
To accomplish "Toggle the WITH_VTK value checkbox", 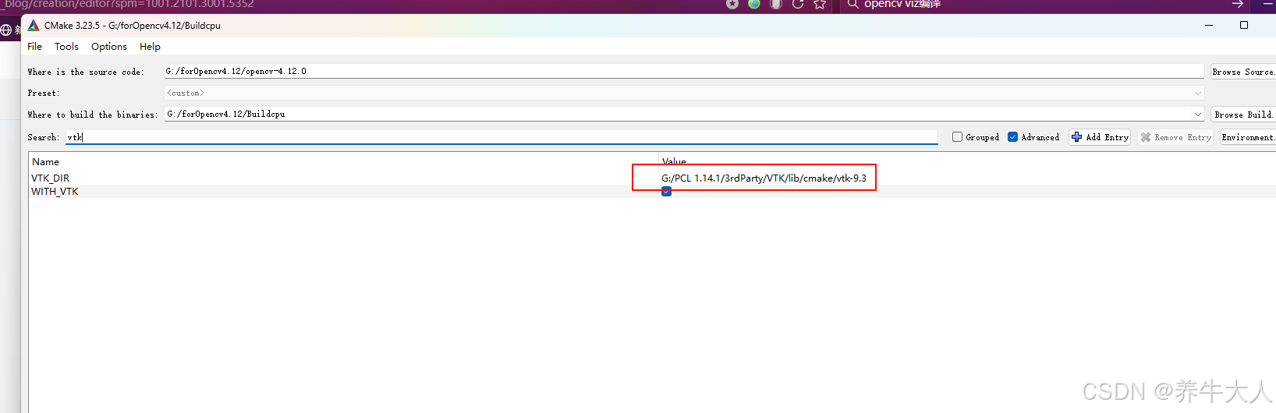I will click(666, 192).
